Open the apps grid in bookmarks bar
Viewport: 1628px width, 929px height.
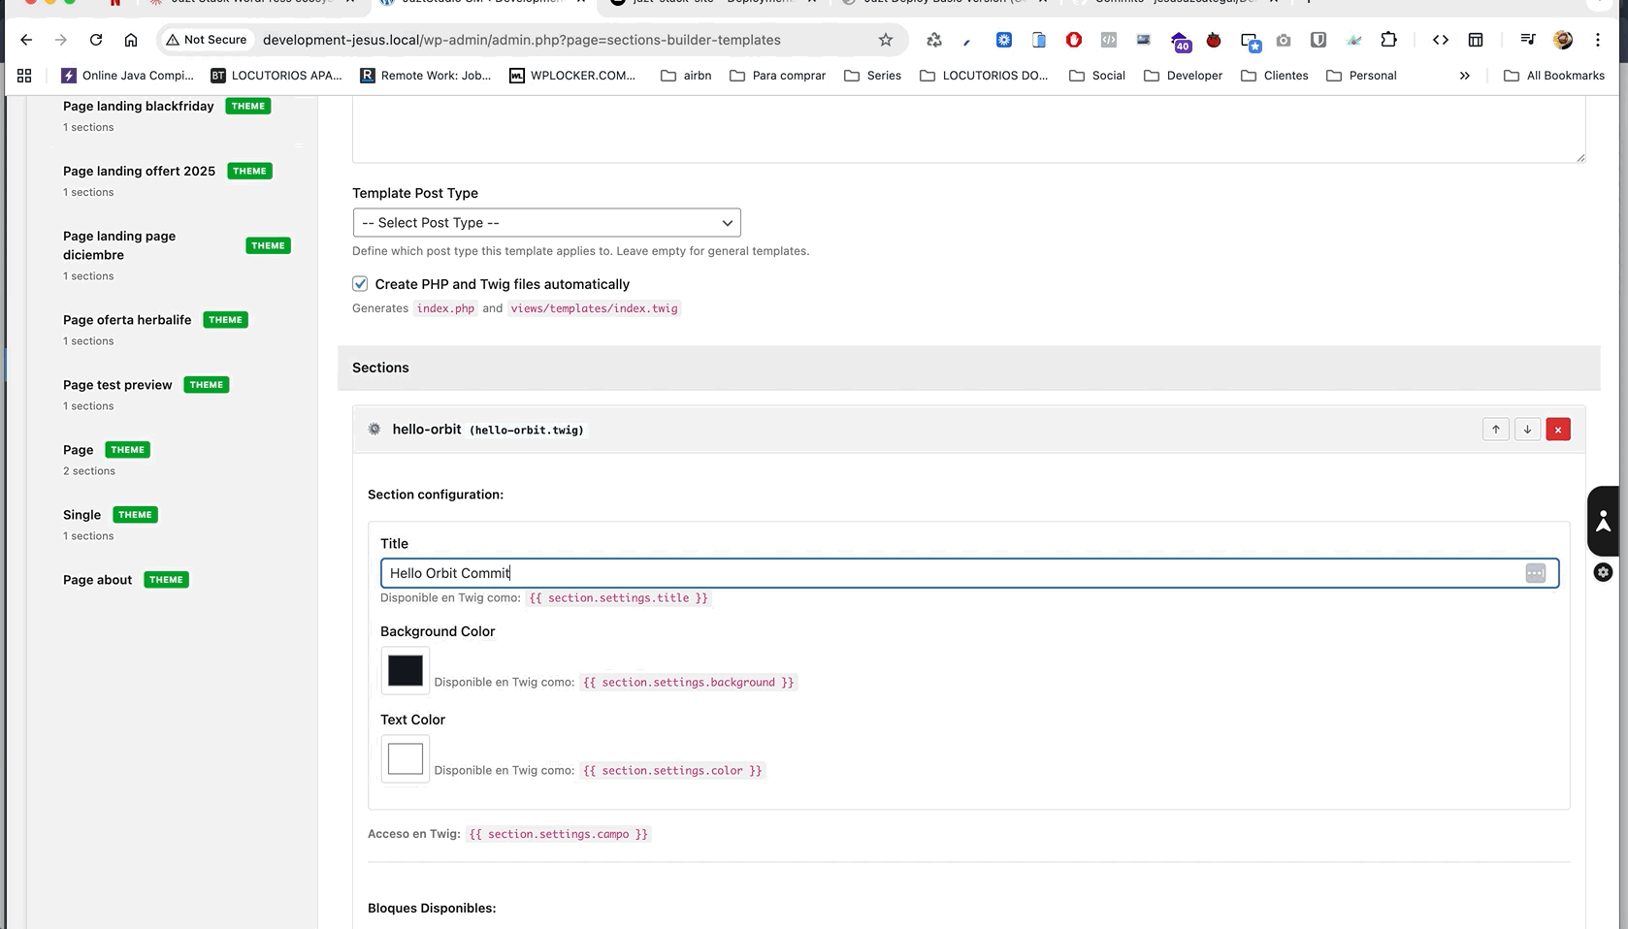pyautogui.click(x=24, y=76)
